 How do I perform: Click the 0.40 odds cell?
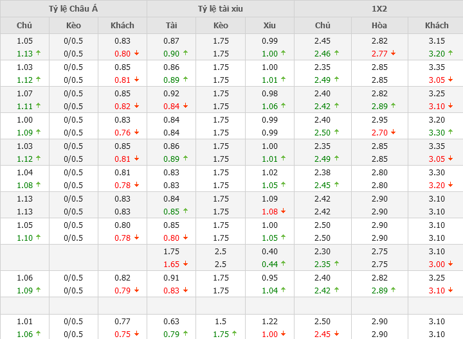pyautogui.click(x=269, y=252)
